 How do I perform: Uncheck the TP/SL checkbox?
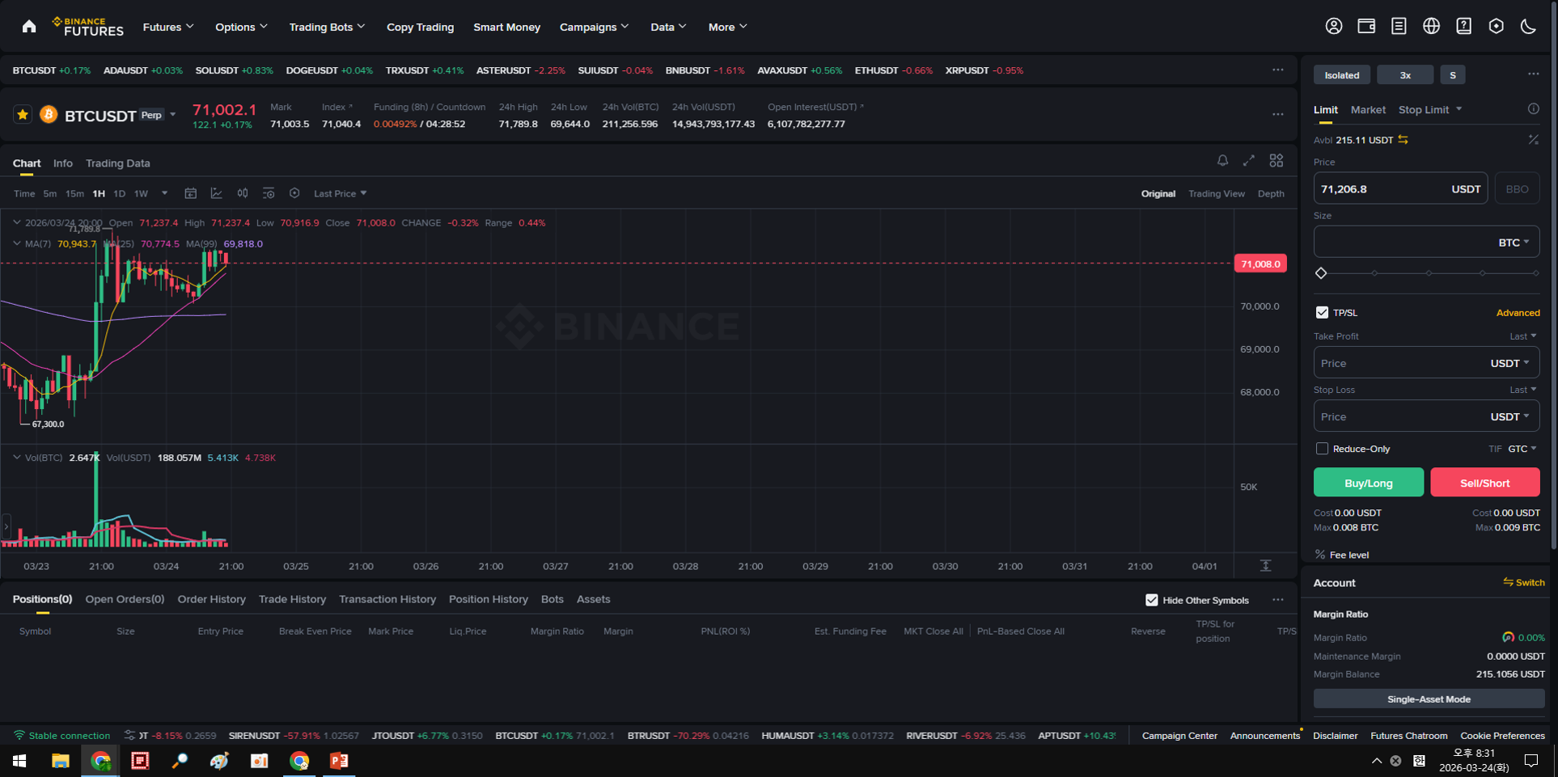[x=1322, y=312]
